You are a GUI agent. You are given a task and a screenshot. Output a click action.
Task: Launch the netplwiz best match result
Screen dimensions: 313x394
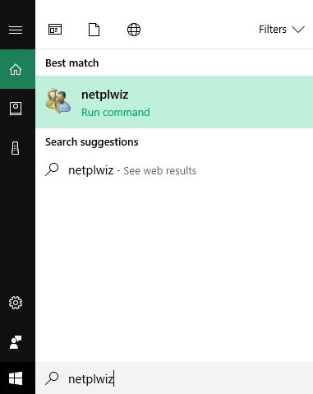(x=174, y=102)
